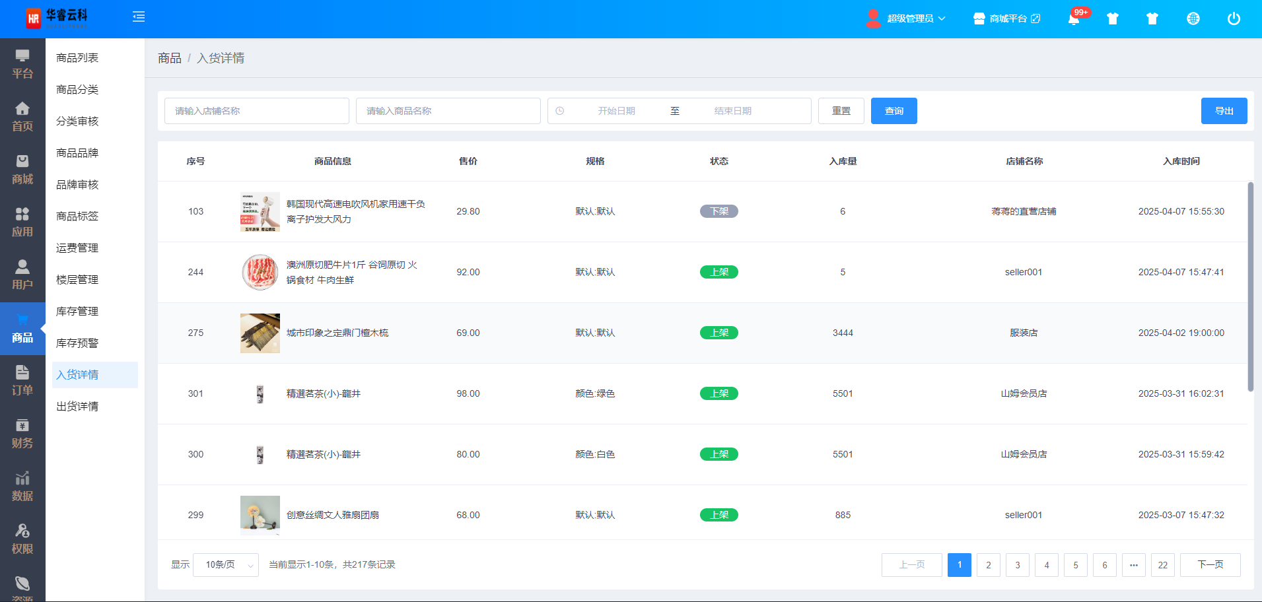Open the 库存管理 menu item
This screenshot has height=602, width=1262.
pos(77,312)
